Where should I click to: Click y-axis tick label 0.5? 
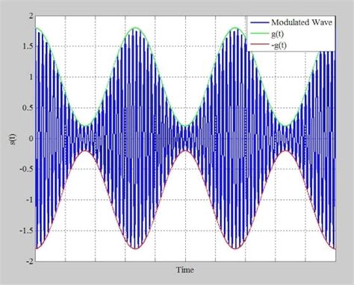pos(28,108)
